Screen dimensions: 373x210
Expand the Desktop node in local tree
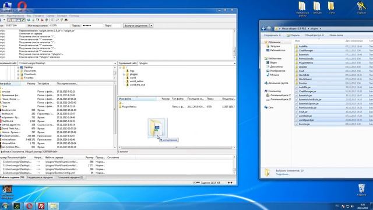(x=18, y=68)
